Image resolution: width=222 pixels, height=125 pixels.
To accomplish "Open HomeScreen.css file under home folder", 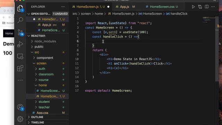I will coord(48,91).
